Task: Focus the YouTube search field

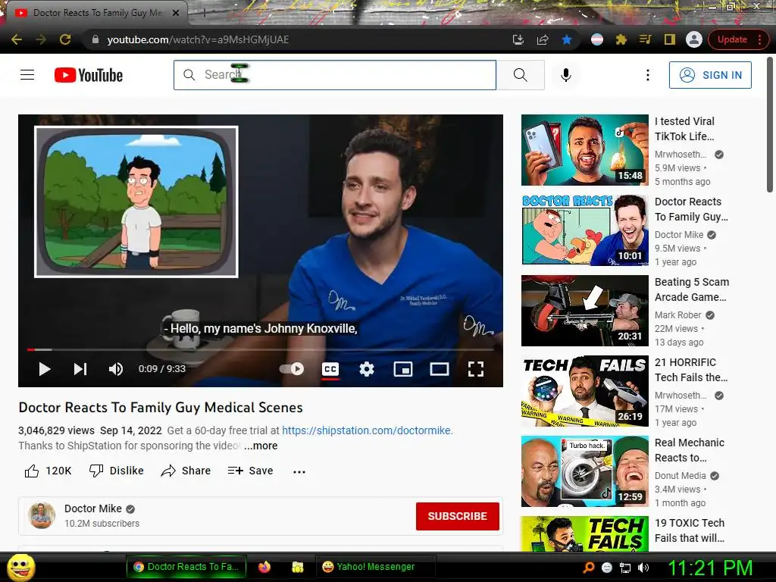Action: [335, 75]
